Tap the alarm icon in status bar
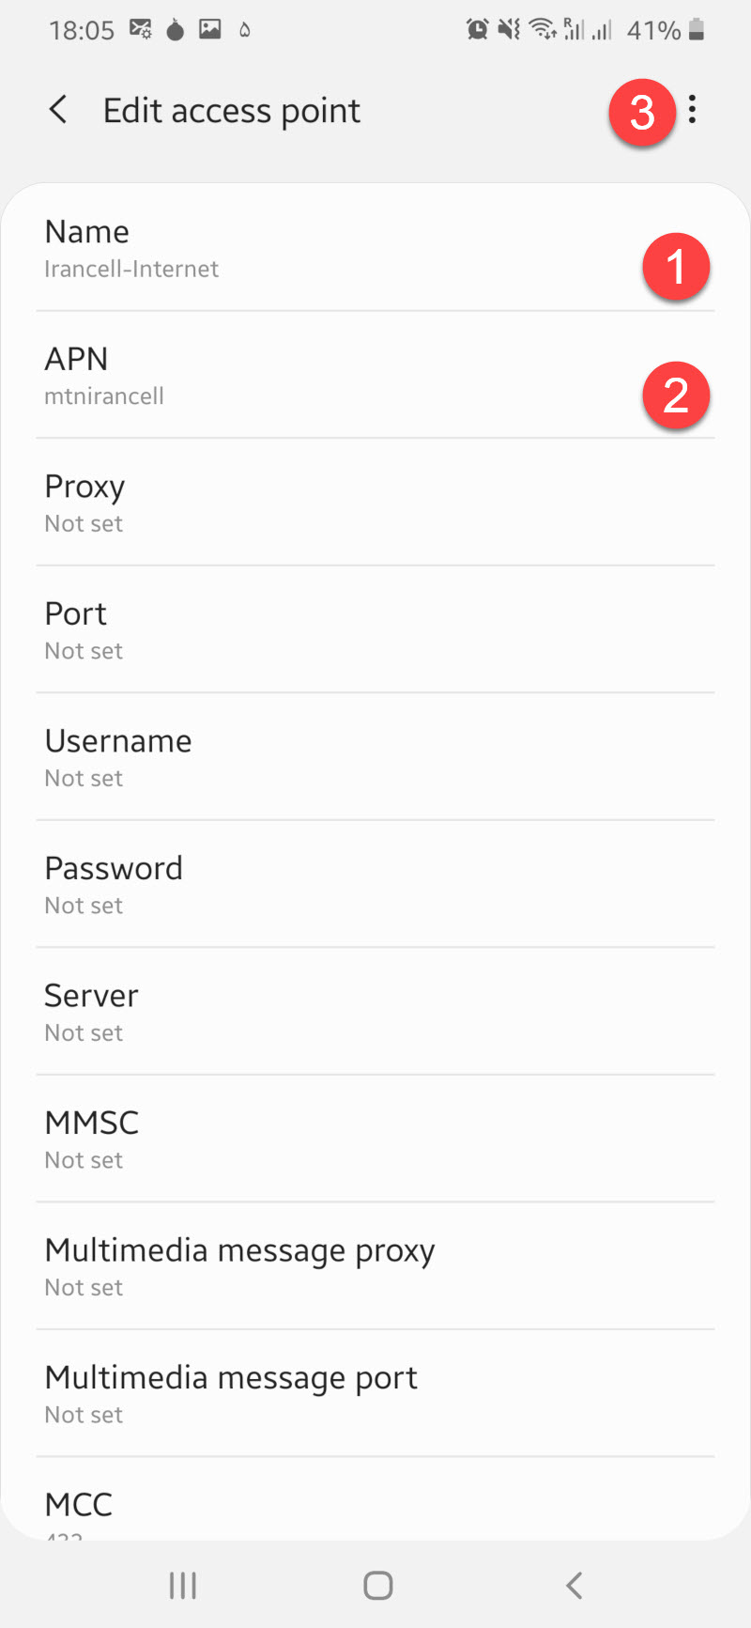The height and width of the screenshot is (1628, 751). (x=477, y=30)
